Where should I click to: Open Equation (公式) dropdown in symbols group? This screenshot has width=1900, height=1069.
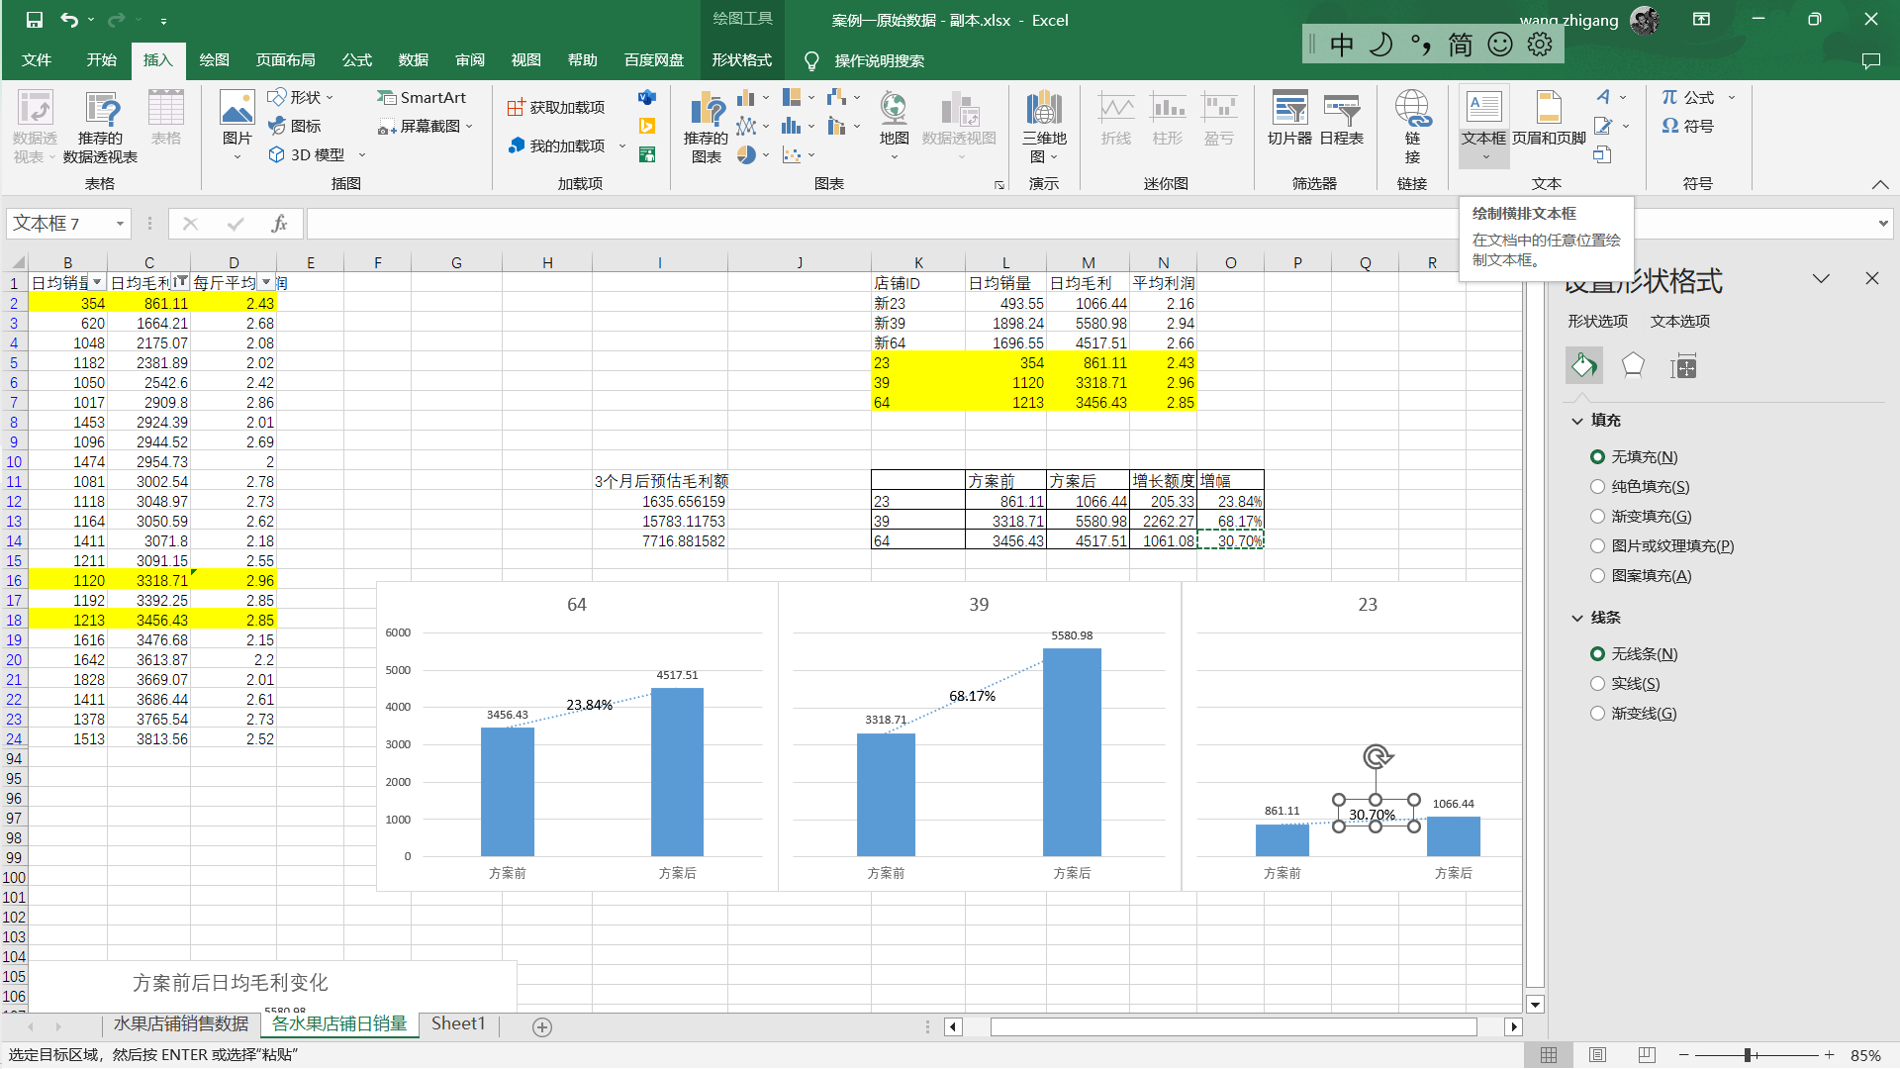(x=1732, y=97)
